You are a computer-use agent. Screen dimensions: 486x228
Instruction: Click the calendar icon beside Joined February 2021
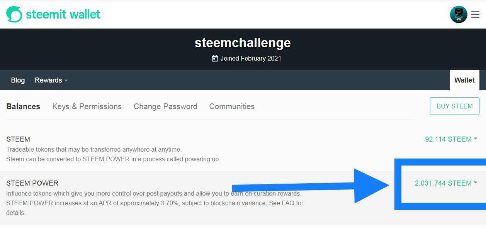pos(215,59)
